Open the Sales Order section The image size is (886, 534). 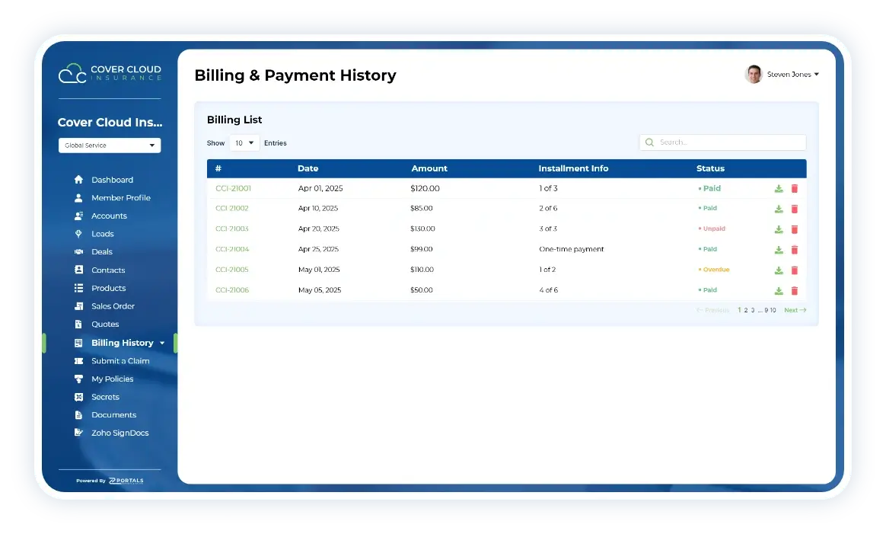(113, 305)
